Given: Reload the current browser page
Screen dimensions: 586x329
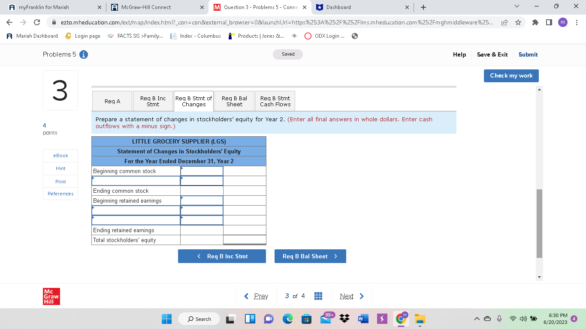Looking at the screenshot, I should tap(37, 22).
